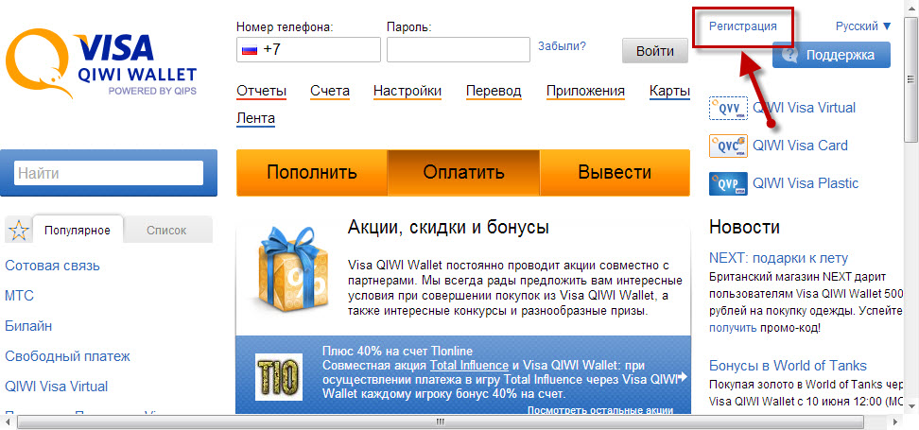Open QIWI Visa Virtual link beside QVV
This screenshot has height=430, width=919.
[804, 108]
